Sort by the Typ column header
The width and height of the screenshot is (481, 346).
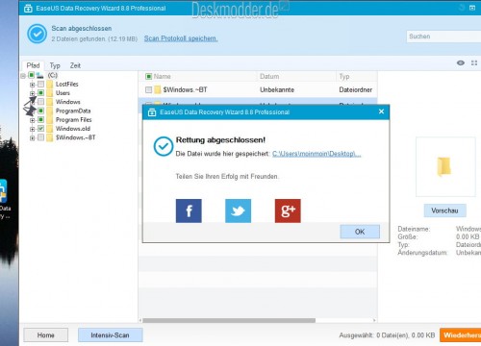click(344, 76)
